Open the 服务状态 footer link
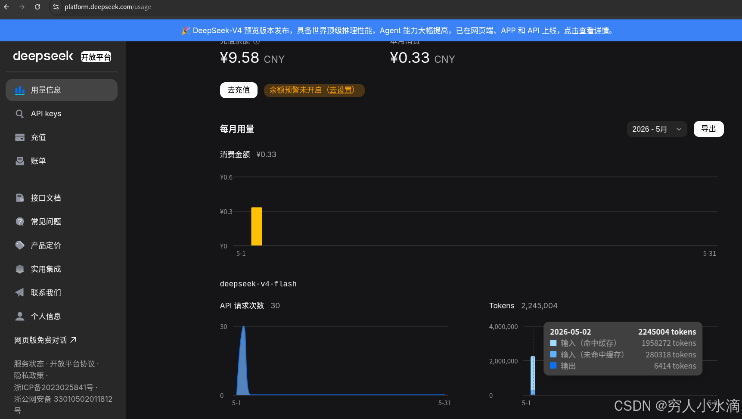Viewport: 742px width, 419px height. point(29,364)
